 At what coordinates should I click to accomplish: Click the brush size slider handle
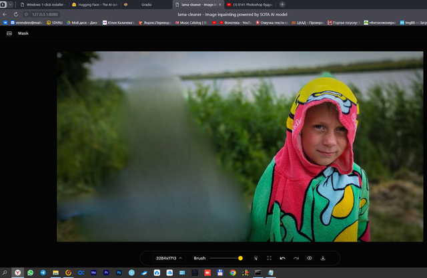[240, 258]
